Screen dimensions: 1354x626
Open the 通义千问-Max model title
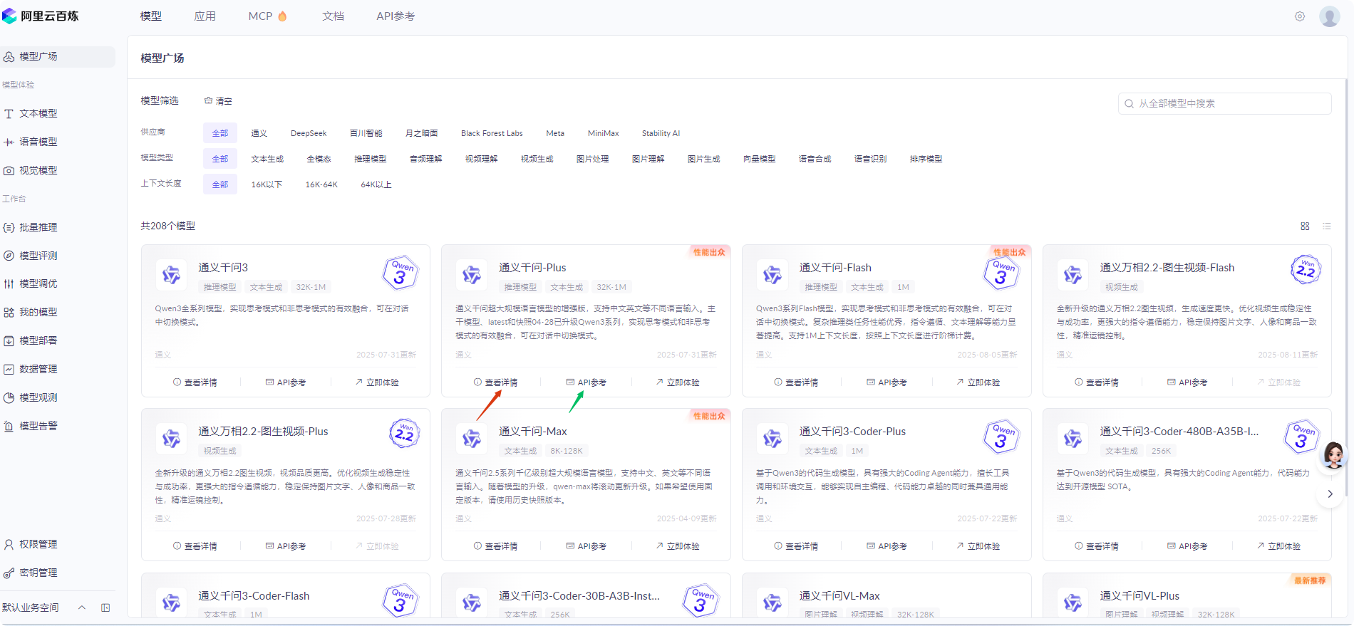533,432
